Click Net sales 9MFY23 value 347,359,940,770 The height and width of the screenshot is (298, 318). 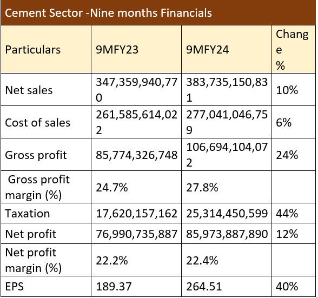(136, 89)
